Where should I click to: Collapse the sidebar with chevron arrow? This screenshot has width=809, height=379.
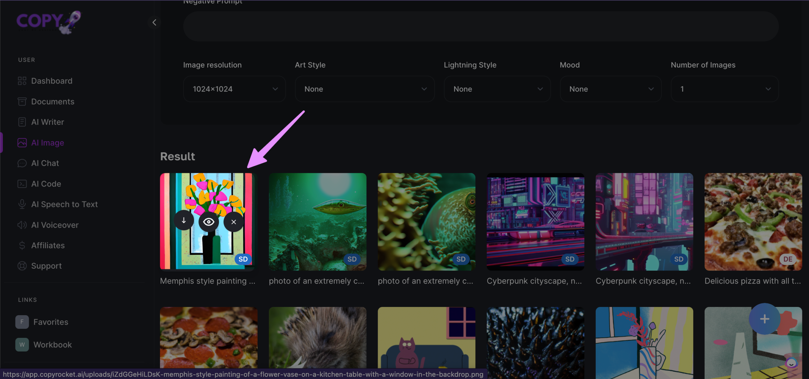click(x=154, y=22)
